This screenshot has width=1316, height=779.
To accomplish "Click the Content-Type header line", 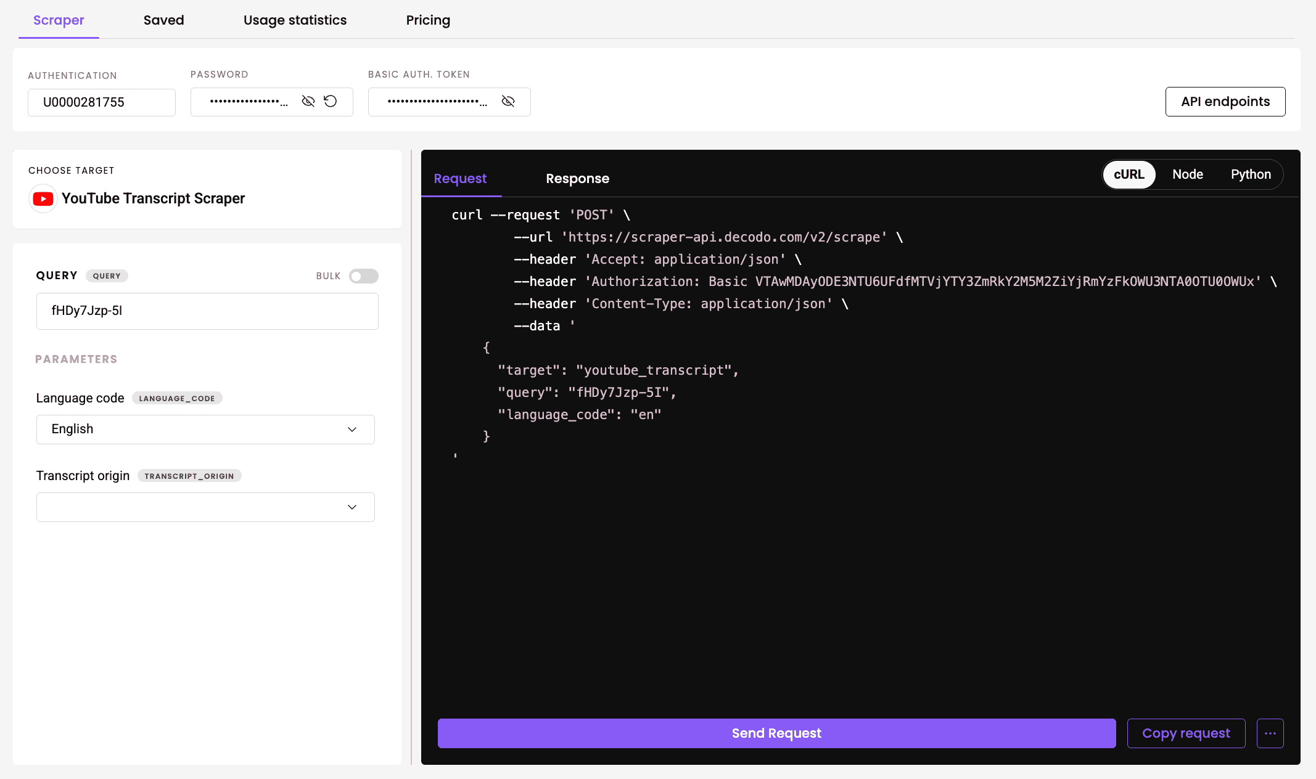I will [681, 304].
